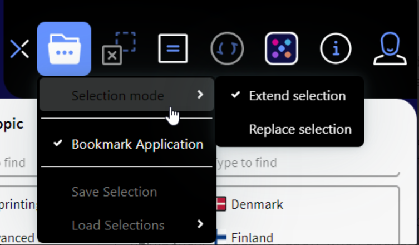Click the country 'type to find' field
The image size is (419, 245).
[x=306, y=163]
